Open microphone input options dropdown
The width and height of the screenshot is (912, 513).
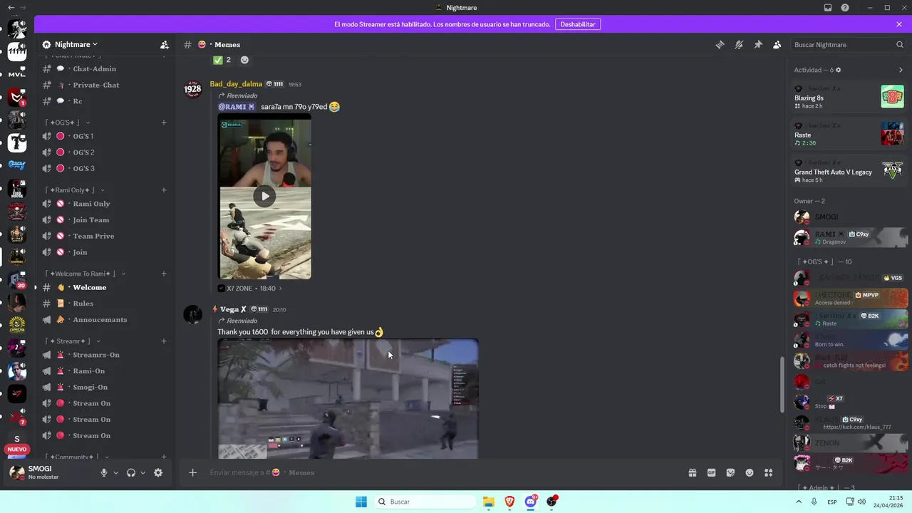point(115,472)
